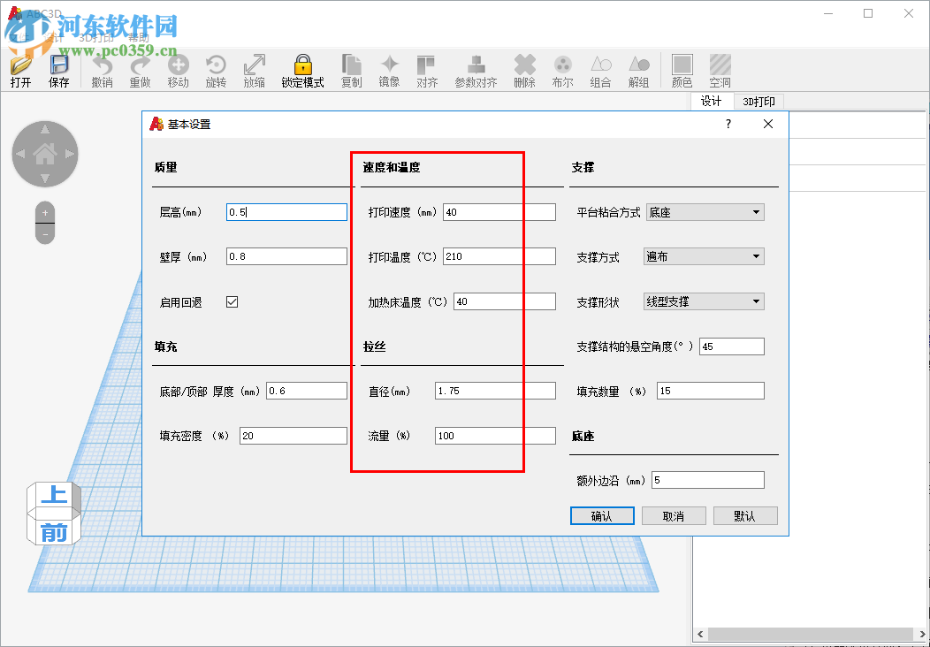The image size is (930, 647).
Task: Click the help question mark in dialog title
Action: [x=728, y=124]
